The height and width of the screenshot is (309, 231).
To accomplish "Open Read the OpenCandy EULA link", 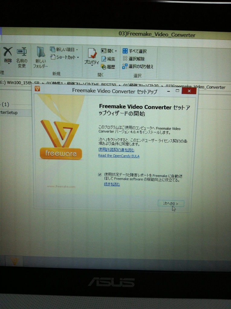I will pyautogui.click(x=119, y=156).
